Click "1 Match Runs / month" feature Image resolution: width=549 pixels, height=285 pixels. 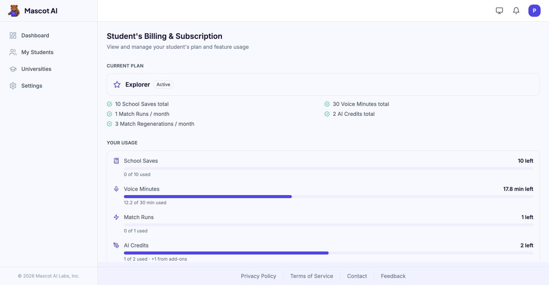(142, 114)
